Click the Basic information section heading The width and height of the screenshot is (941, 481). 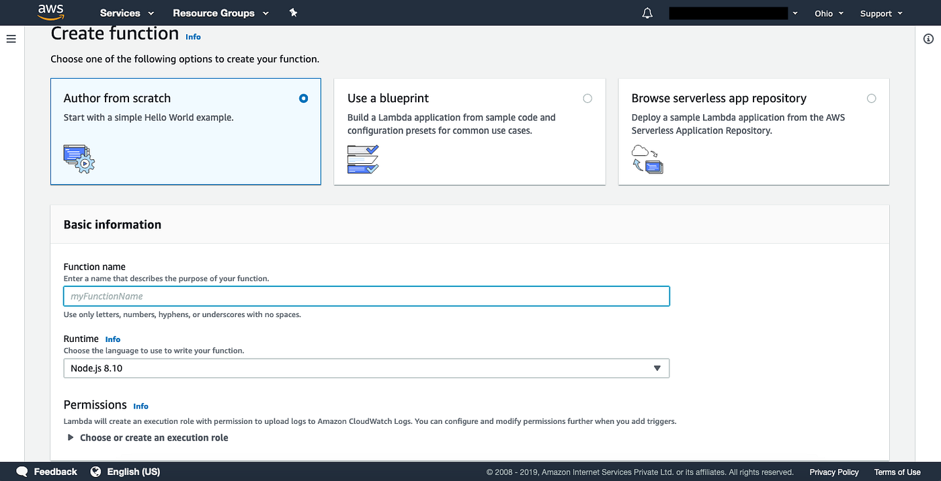(x=112, y=224)
